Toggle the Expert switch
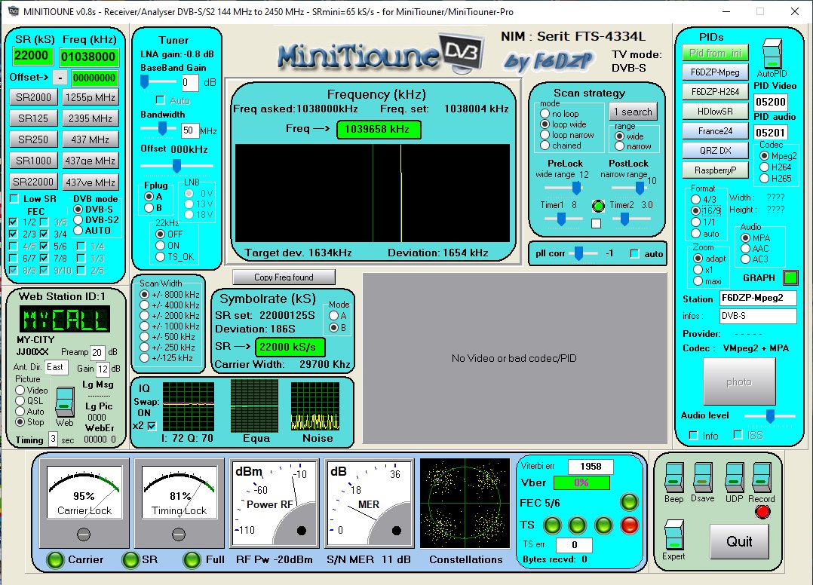 pyautogui.click(x=673, y=534)
